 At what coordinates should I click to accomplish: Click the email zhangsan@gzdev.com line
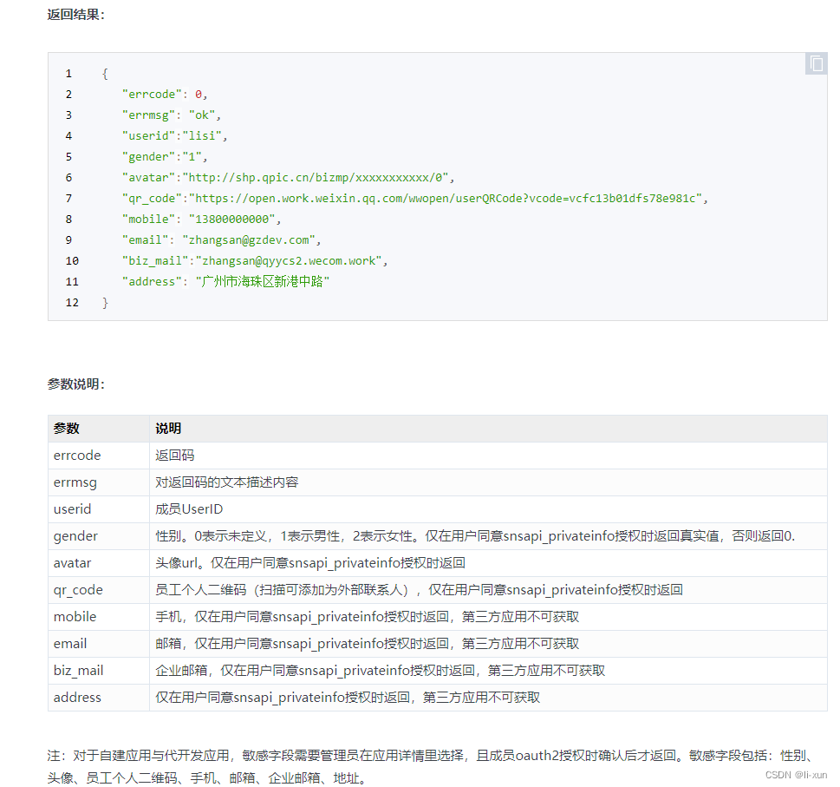[x=221, y=240]
